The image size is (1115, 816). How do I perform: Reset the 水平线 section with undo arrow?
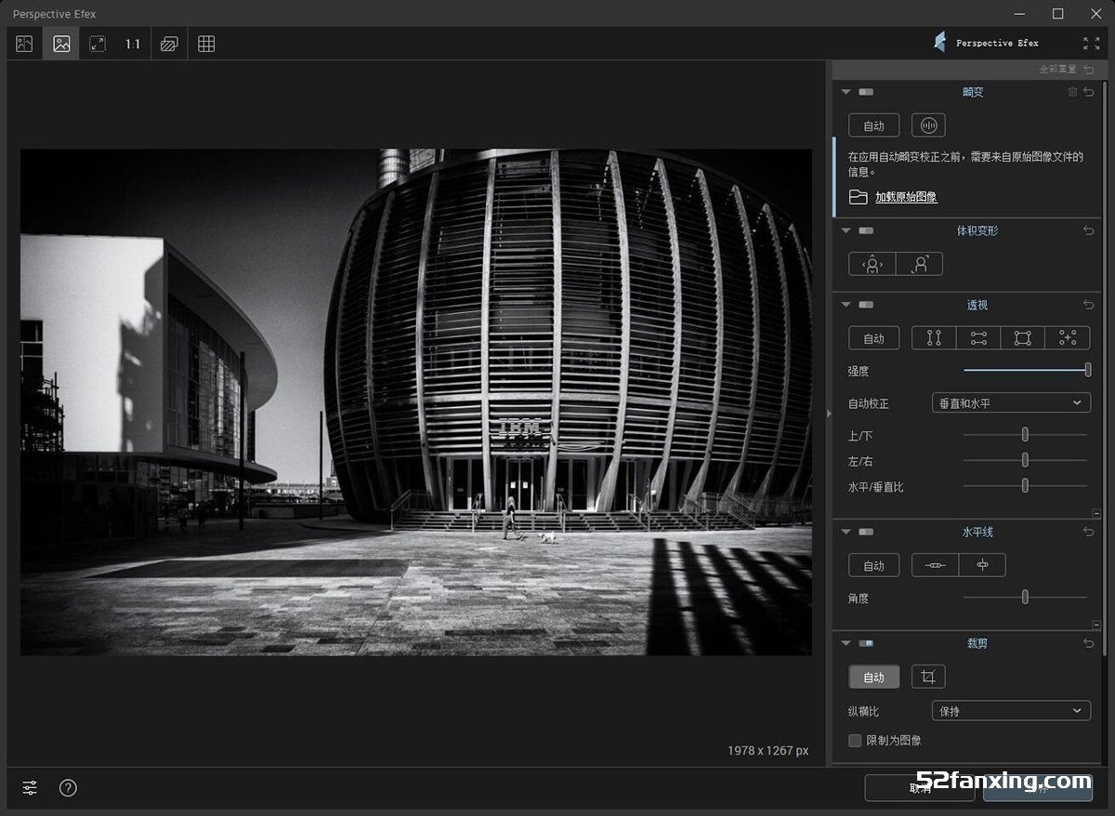[x=1089, y=532]
